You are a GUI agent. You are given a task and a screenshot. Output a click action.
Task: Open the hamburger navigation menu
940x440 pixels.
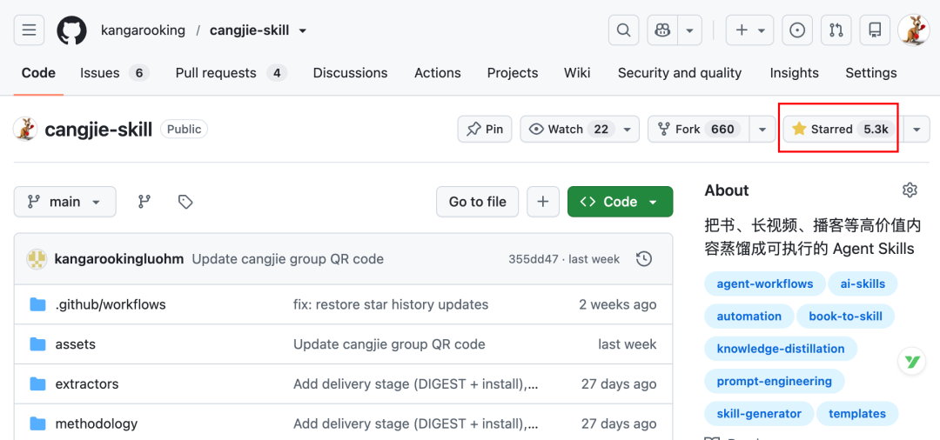coord(29,30)
